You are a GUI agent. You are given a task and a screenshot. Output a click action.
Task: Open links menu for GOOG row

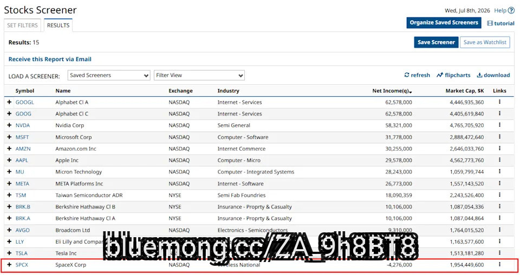click(x=499, y=113)
